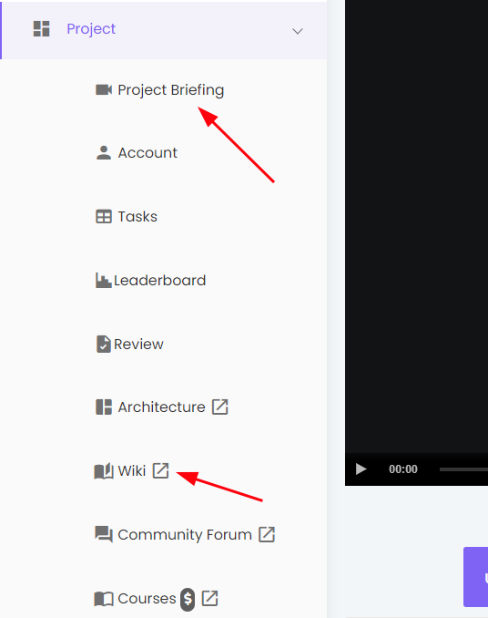Open the Wiki external link icon

pos(160,470)
